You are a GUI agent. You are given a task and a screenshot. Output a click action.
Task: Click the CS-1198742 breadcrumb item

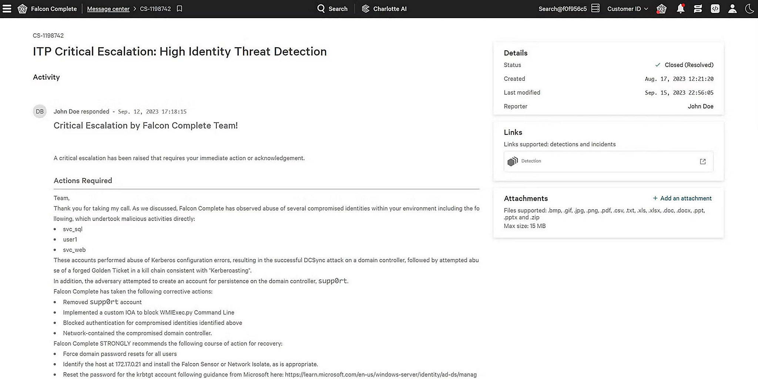tap(155, 9)
